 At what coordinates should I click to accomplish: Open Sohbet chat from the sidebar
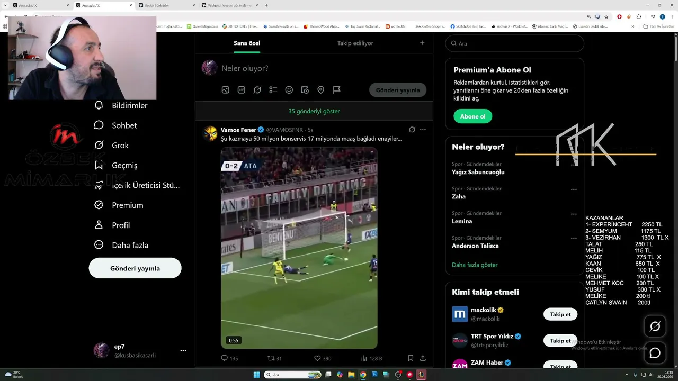point(115,125)
